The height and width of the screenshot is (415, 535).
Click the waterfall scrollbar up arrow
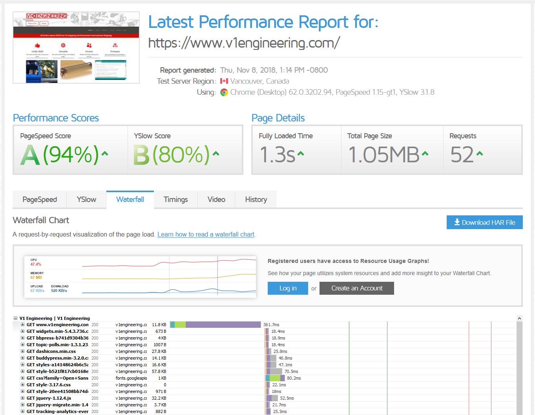(519, 318)
